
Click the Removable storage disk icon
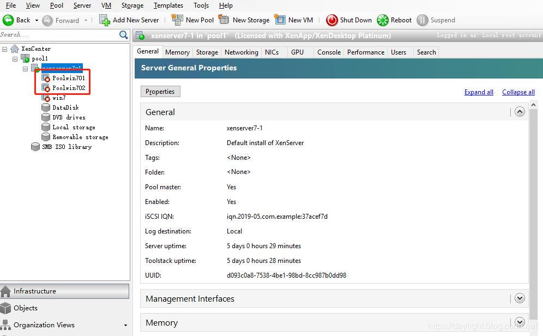[46, 137]
